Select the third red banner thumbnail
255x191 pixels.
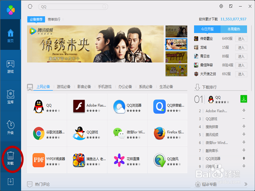pos(176,57)
